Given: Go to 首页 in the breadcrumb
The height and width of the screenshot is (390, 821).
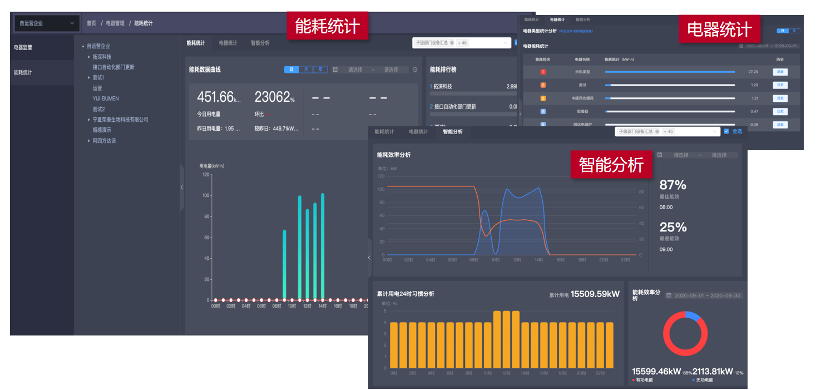Looking at the screenshot, I should [91, 23].
